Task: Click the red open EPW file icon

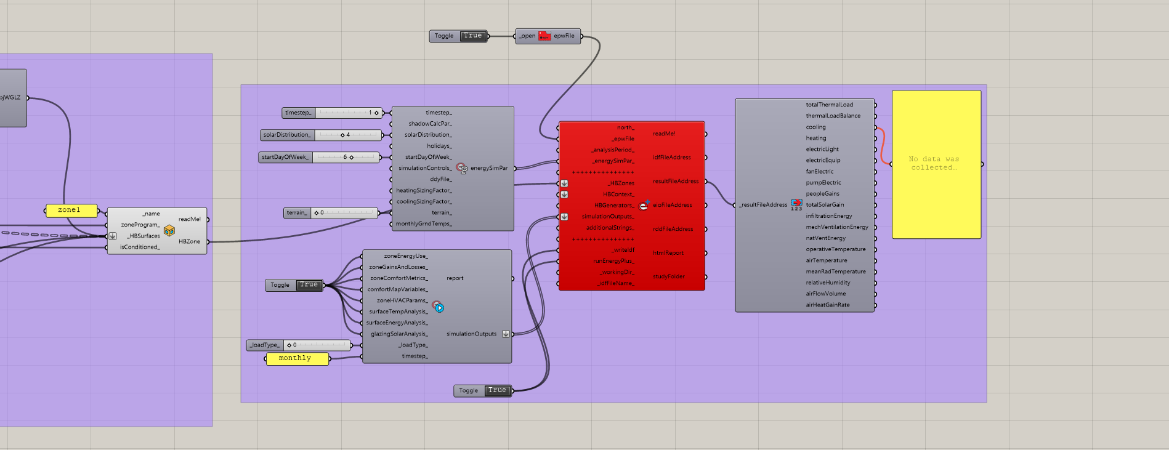Action: click(544, 36)
